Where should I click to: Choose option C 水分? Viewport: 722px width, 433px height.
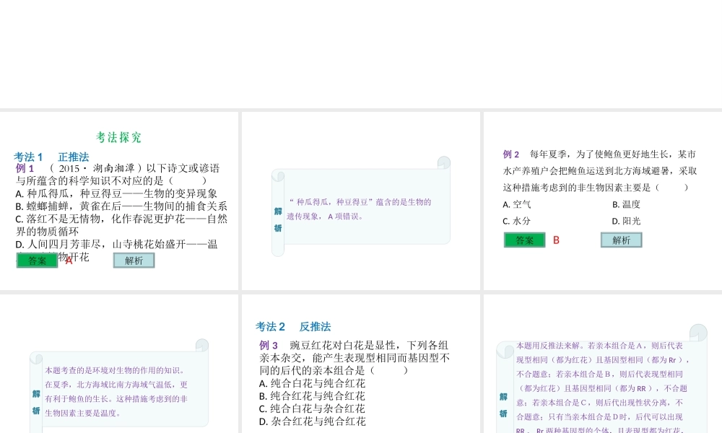517,221
